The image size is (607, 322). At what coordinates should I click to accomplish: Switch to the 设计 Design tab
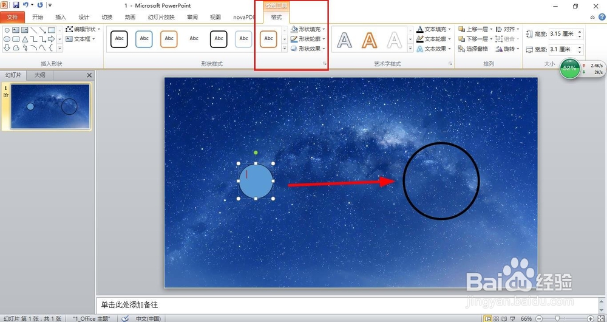tap(84, 17)
